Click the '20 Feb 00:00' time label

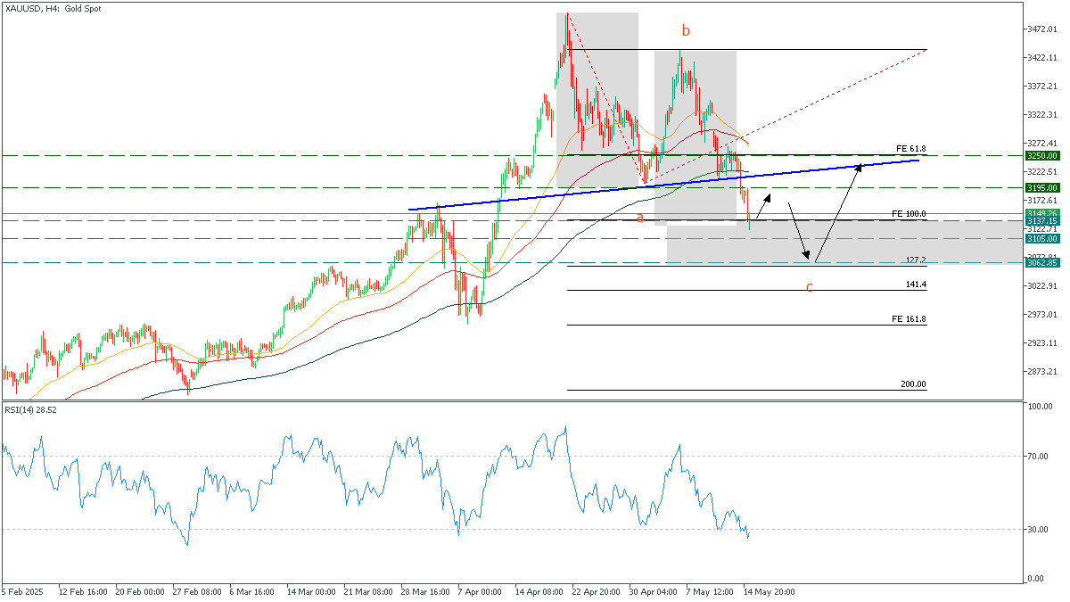(x=140, y=591)
